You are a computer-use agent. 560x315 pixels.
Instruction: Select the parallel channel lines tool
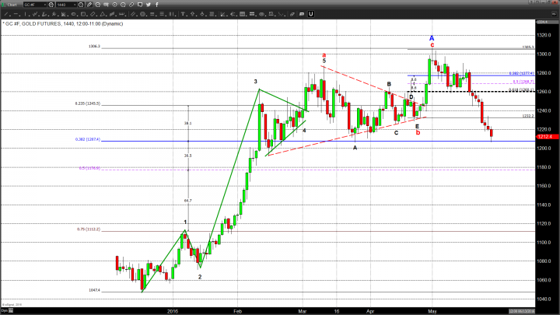point(133,14)
